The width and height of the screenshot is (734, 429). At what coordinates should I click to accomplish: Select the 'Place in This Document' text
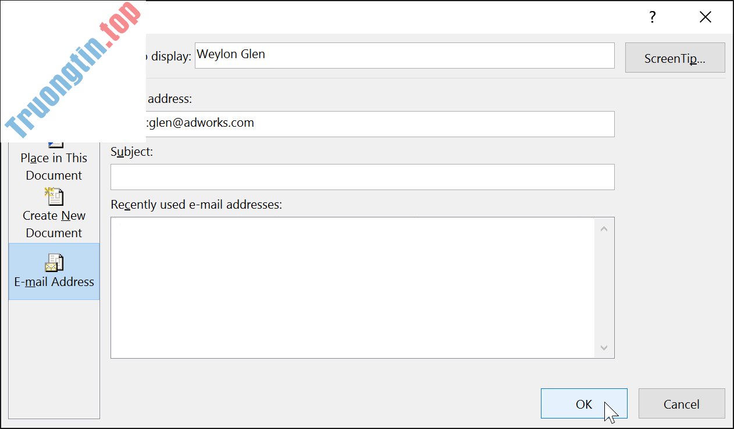click(54, 166)
